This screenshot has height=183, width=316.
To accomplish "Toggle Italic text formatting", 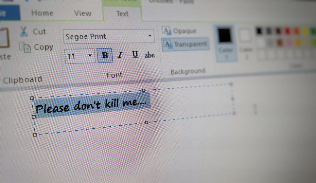I will pyautogui.click(x=120, y=55).
